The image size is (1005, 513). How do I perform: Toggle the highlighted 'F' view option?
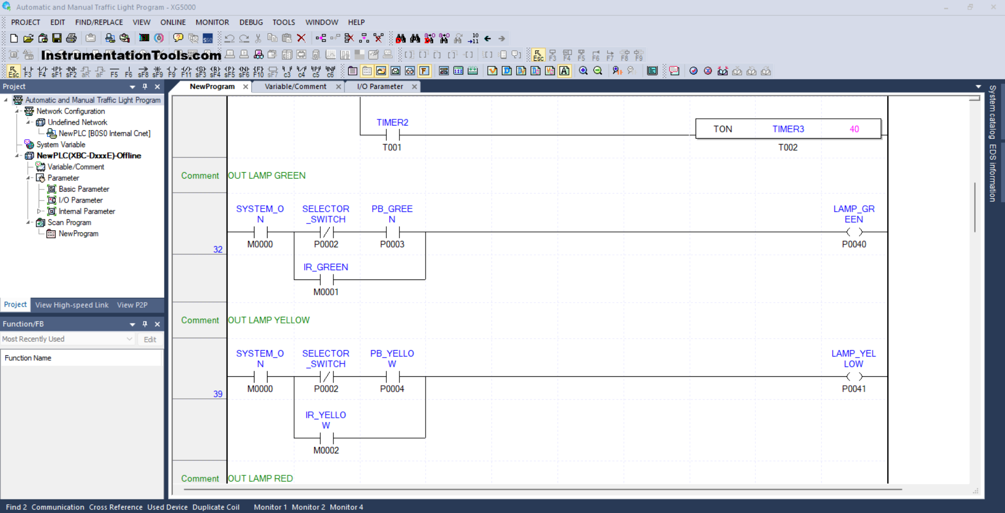coord(425,71)
